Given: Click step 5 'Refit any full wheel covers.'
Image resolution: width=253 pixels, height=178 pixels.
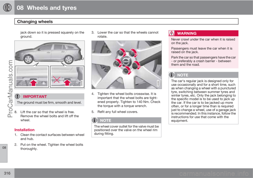Looking at the screenshot, I should coord(118,112).
